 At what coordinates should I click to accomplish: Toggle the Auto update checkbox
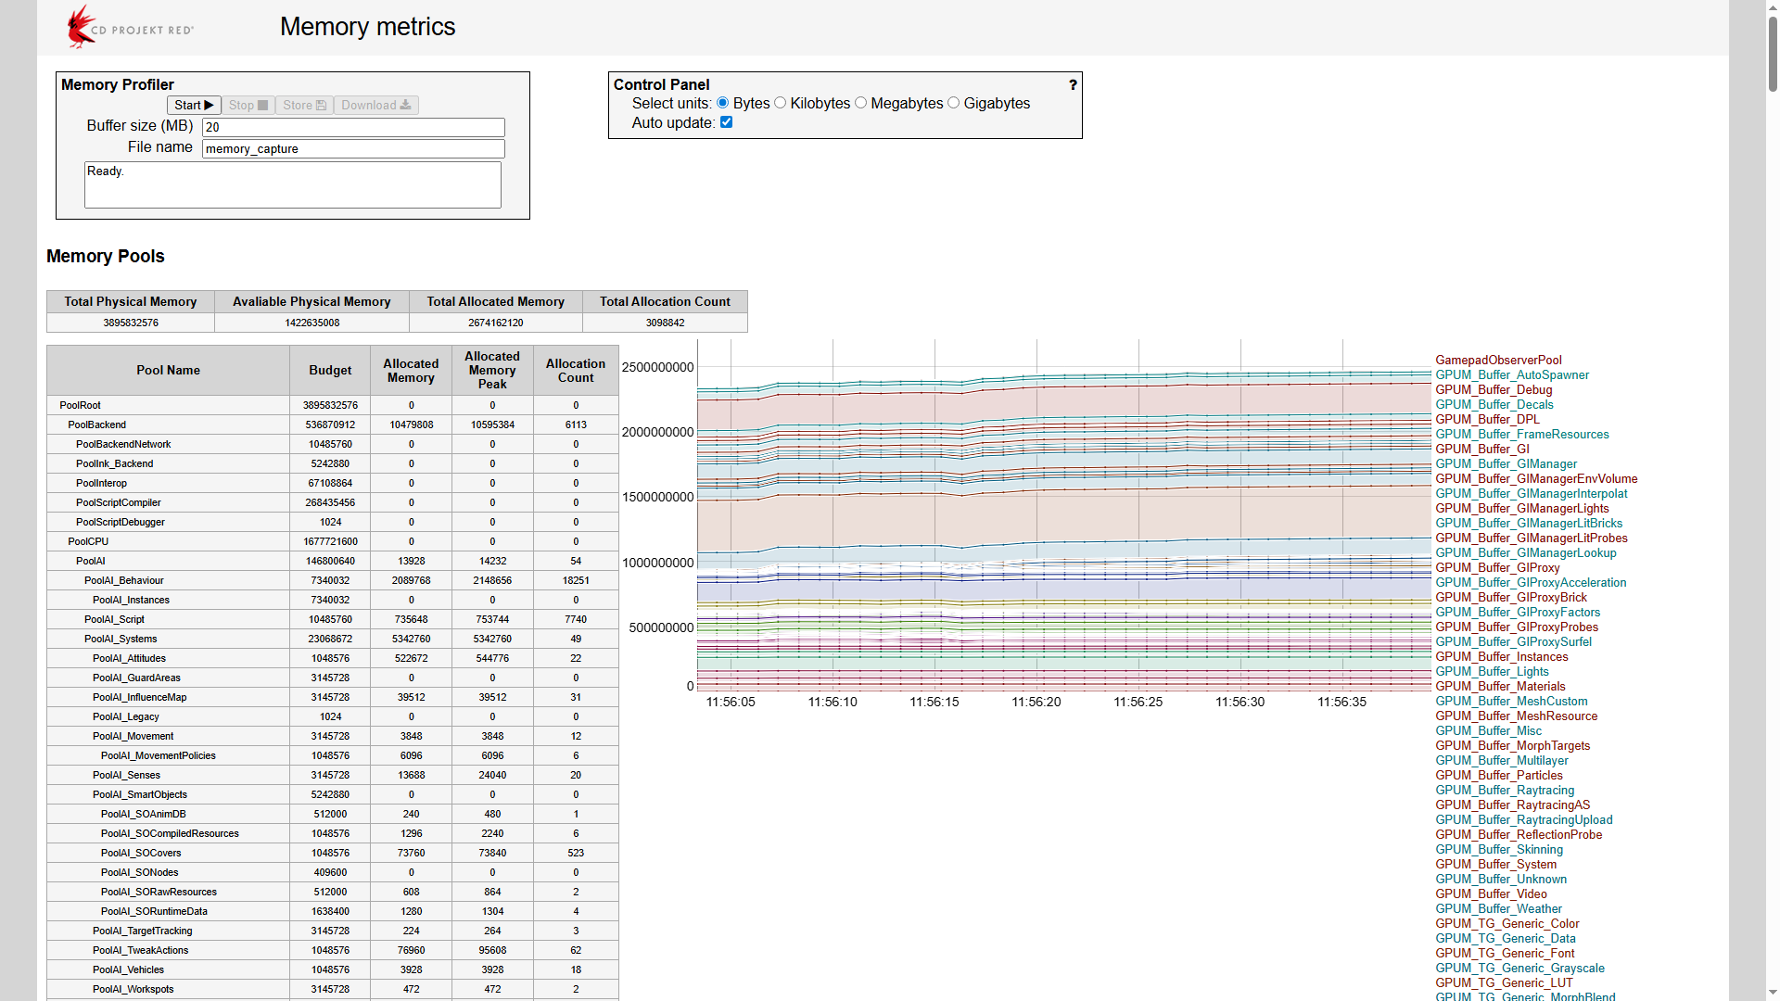pyautogui.click(x=727, y=122)
